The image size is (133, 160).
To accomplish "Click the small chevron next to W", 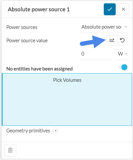I will (x=126, y=54).
